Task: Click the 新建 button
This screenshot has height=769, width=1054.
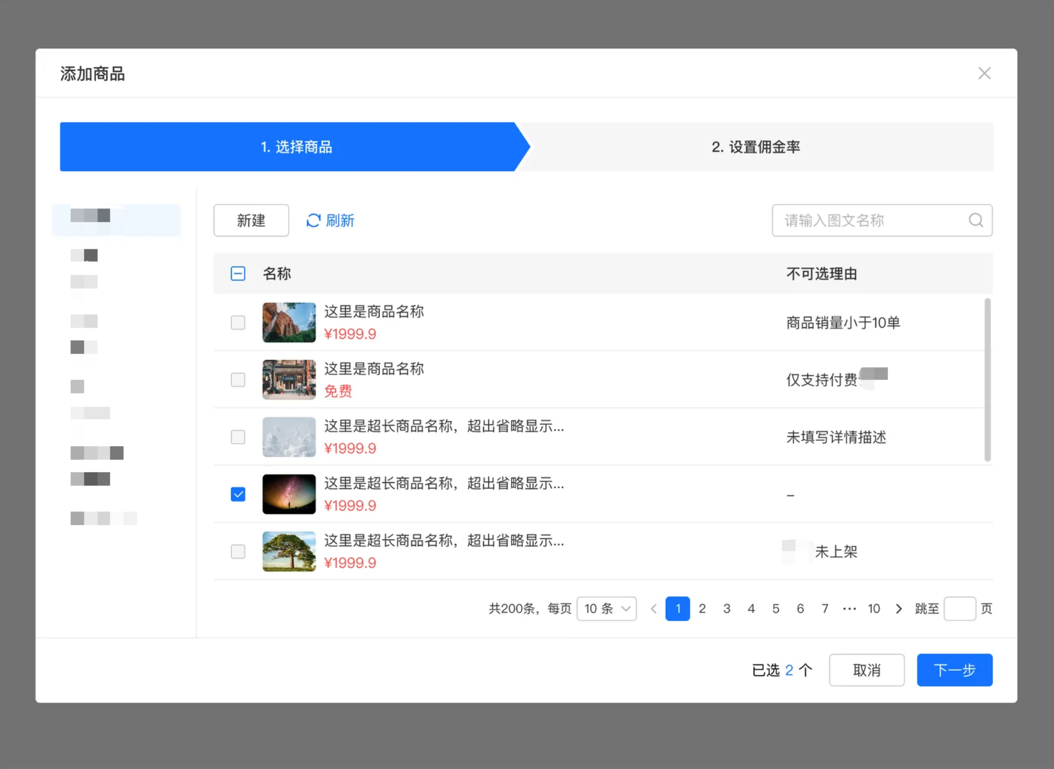Action: (251, 221)
